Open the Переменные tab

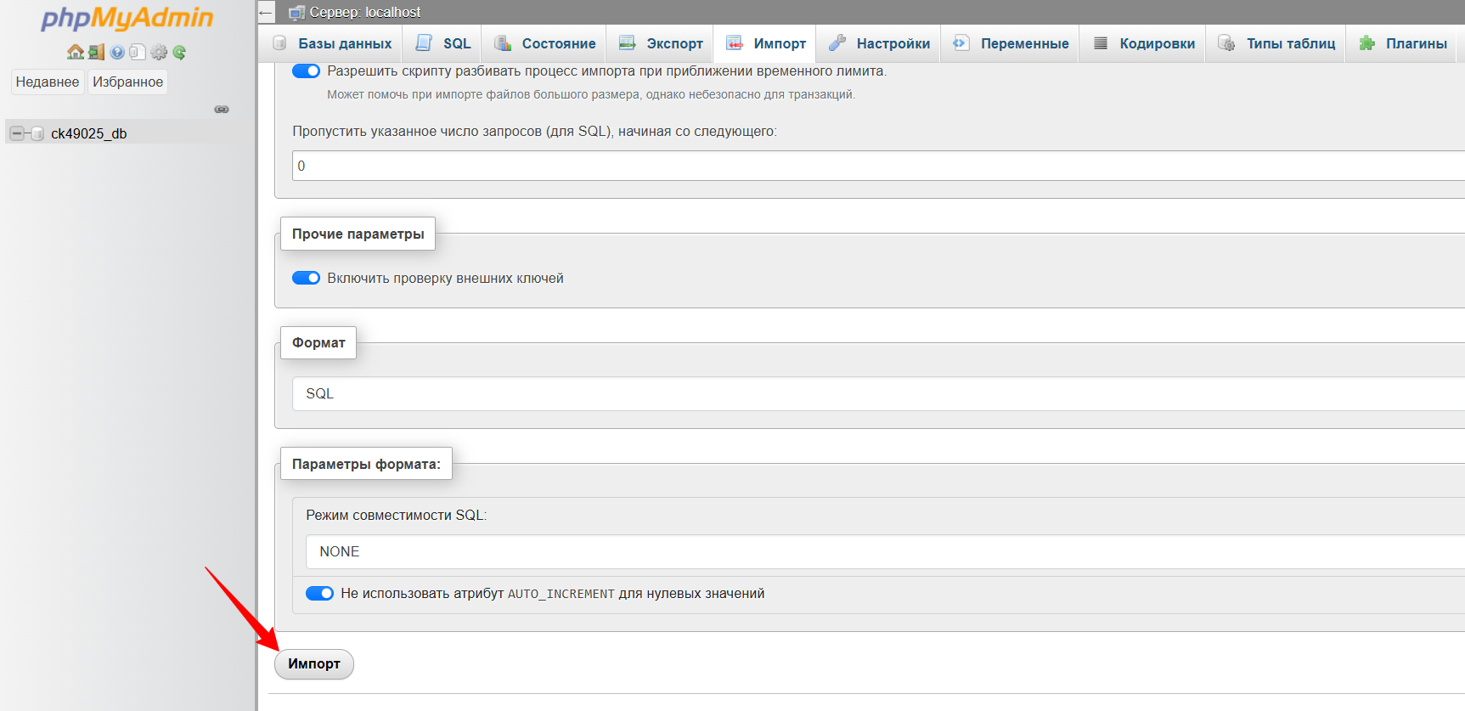click(x=1011, y=43)
